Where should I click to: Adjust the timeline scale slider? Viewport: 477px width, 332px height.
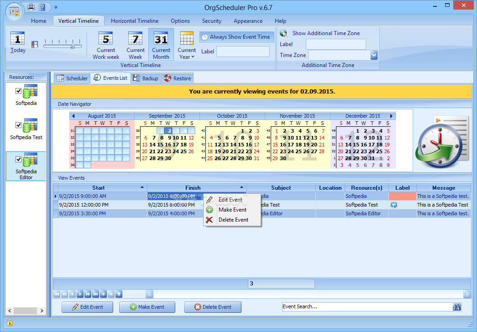coord(73,46)
